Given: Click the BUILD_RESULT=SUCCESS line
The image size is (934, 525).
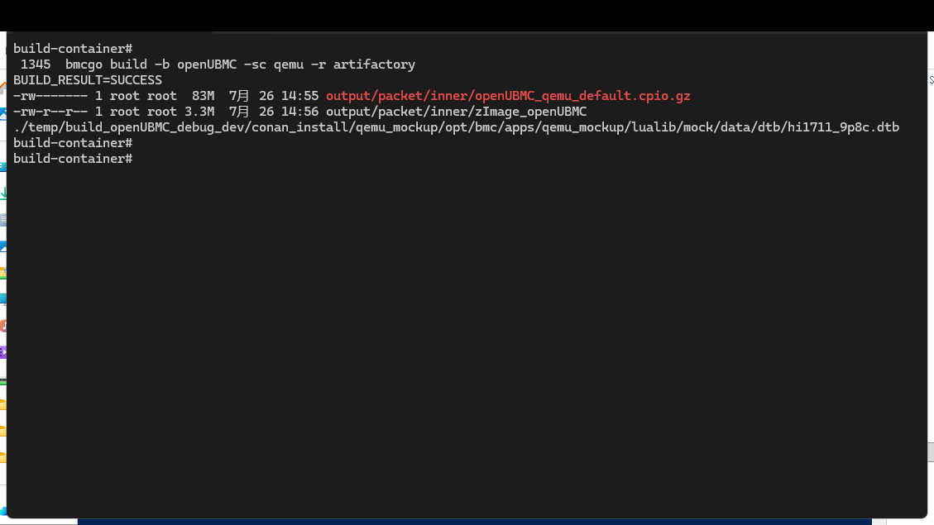Looking at the screenshot, I should [x=88, y=80].
